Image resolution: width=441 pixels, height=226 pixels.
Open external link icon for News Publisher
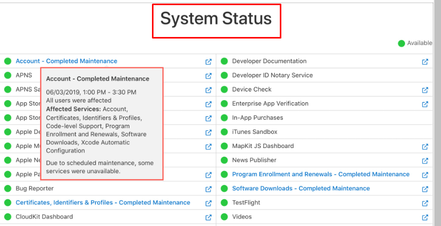pos(425,160)
